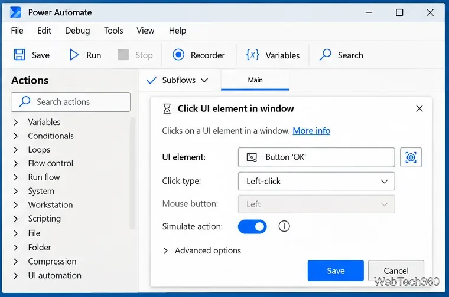
Task: Expand the Compression actions group
Action: [x=16, y=261]
